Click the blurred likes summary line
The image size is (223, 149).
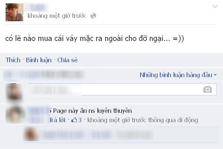coord(44,75)
